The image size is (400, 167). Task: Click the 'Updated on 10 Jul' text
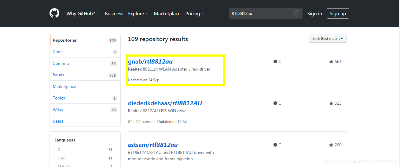pyautogui.click(x=172, y=122)
